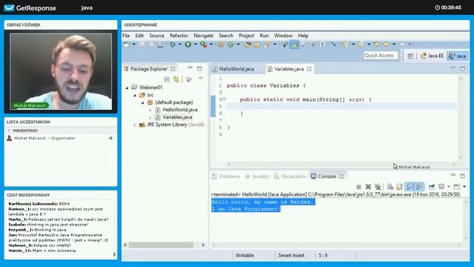Collapse the src folder tree node

point(135,95)
